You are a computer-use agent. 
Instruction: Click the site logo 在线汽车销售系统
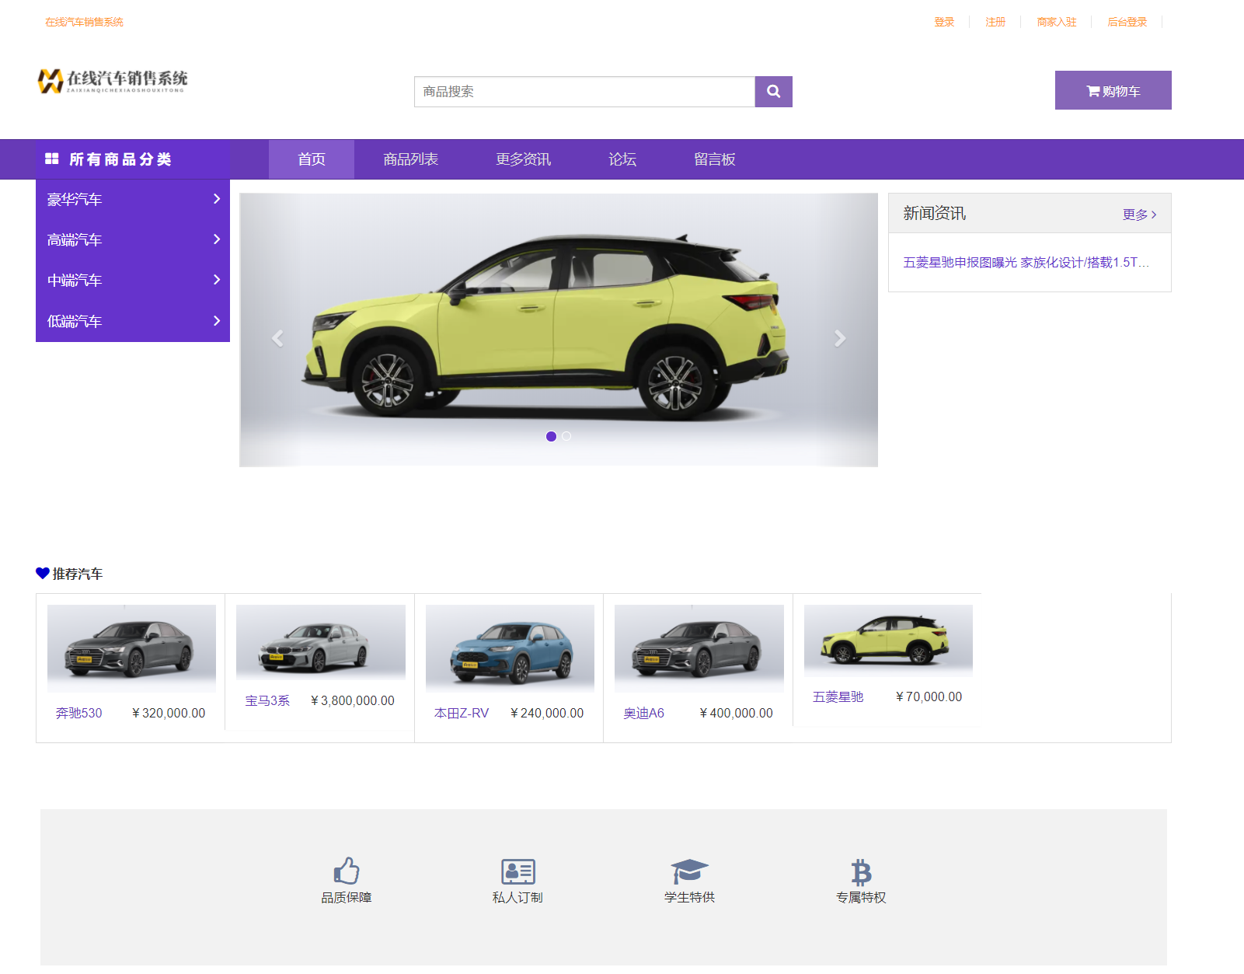[x=113, y=80]
